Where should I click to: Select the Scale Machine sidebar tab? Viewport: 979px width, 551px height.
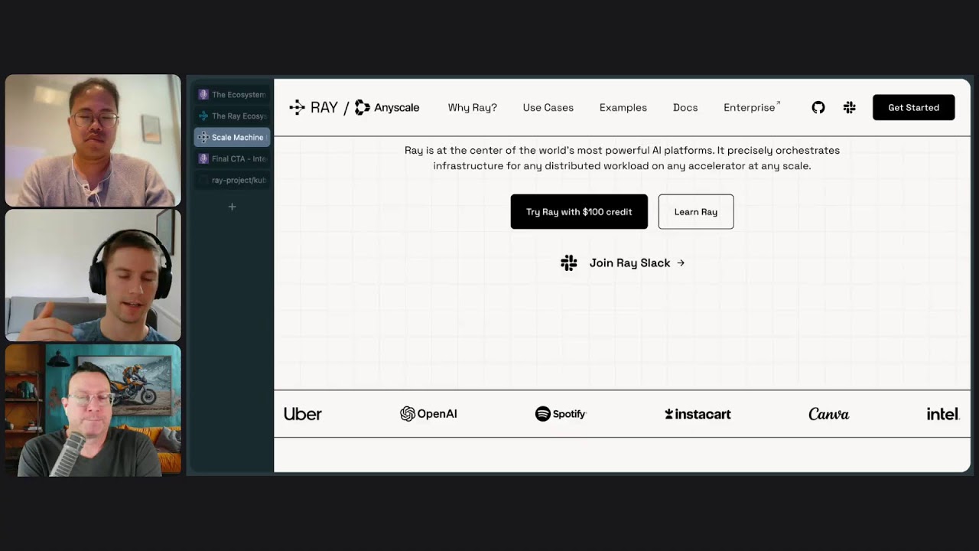(232, 138)
